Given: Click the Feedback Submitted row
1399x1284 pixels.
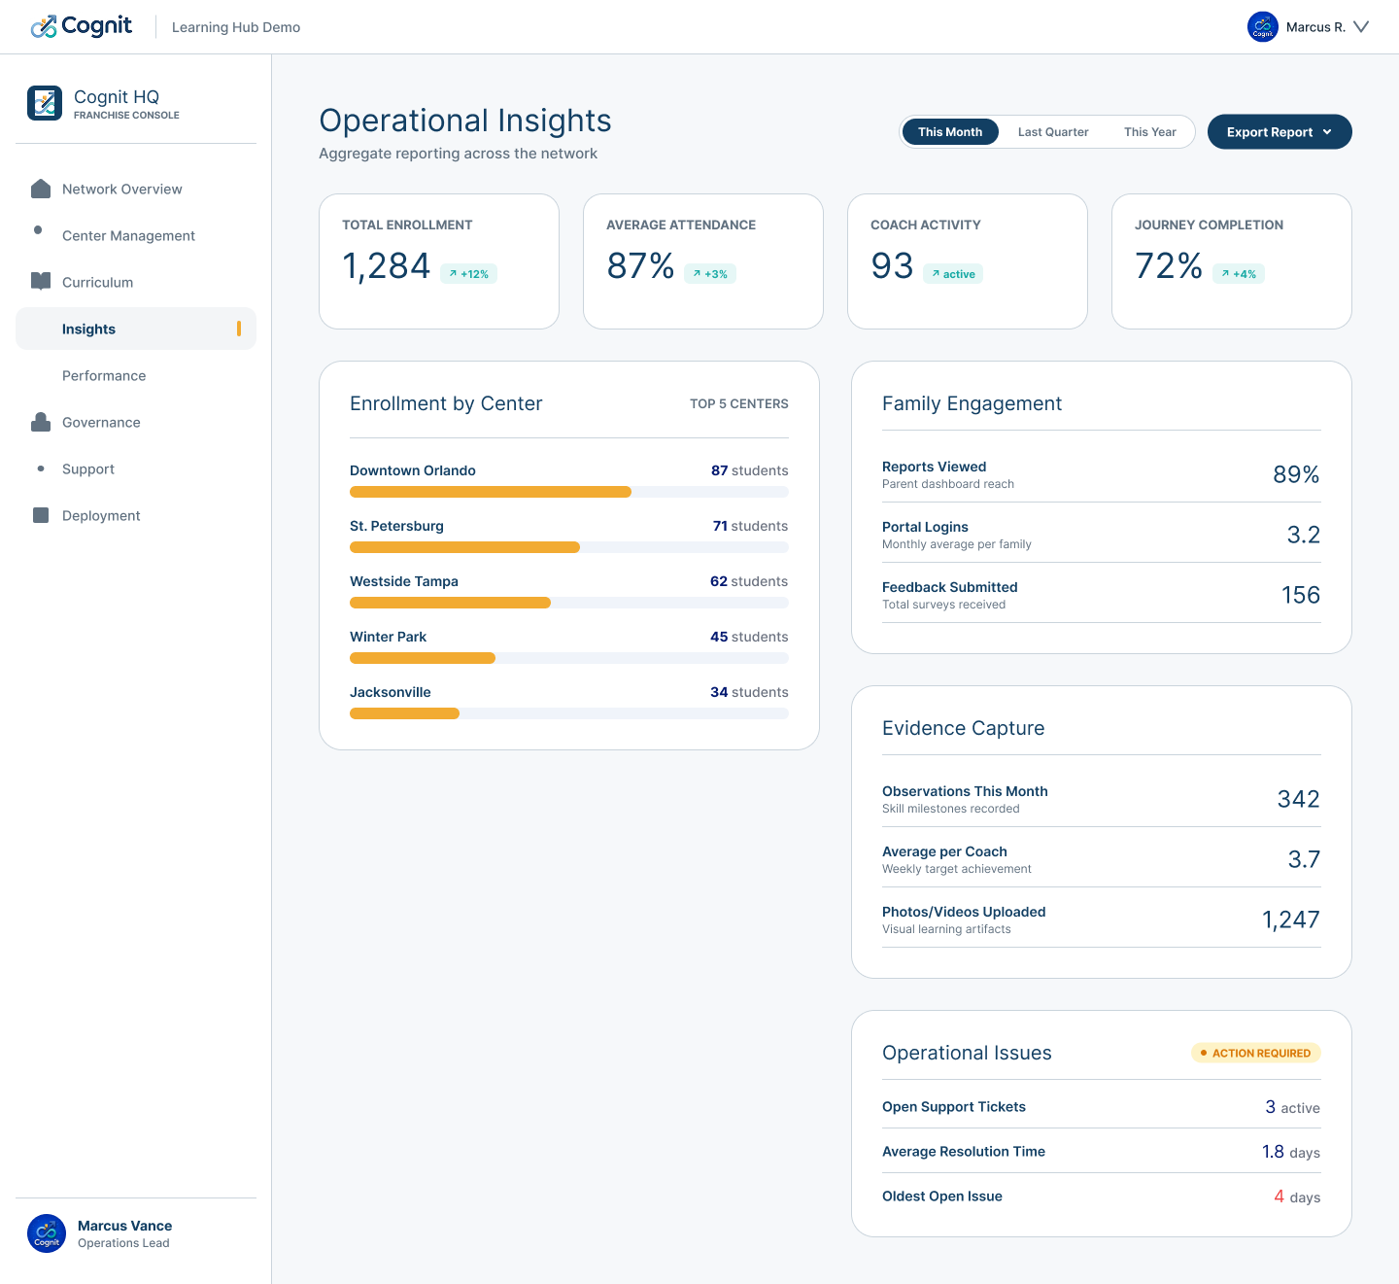Looking at the screenshot, I should 1102,594.
